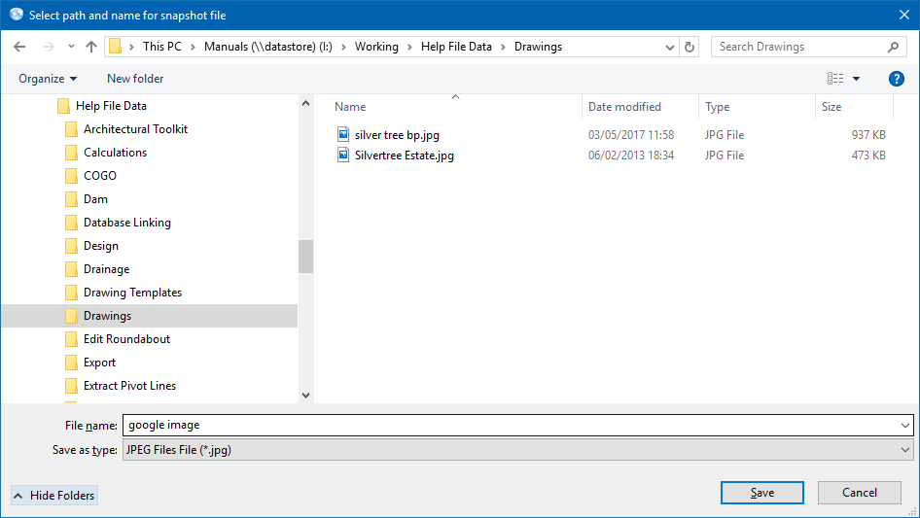Viewport: 920px width, 518px height.
Task: Click the Up one level arrow
Action: coord(91,47)
